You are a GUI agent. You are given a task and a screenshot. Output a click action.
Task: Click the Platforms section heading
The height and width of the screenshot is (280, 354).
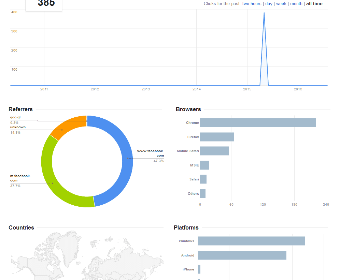186,227
